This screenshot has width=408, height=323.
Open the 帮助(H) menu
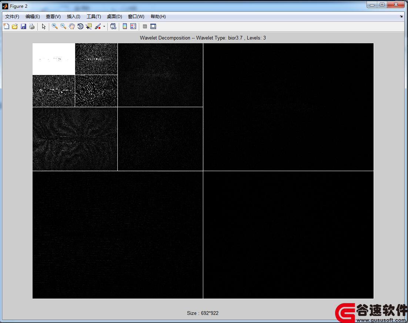[x=158, y=17]
